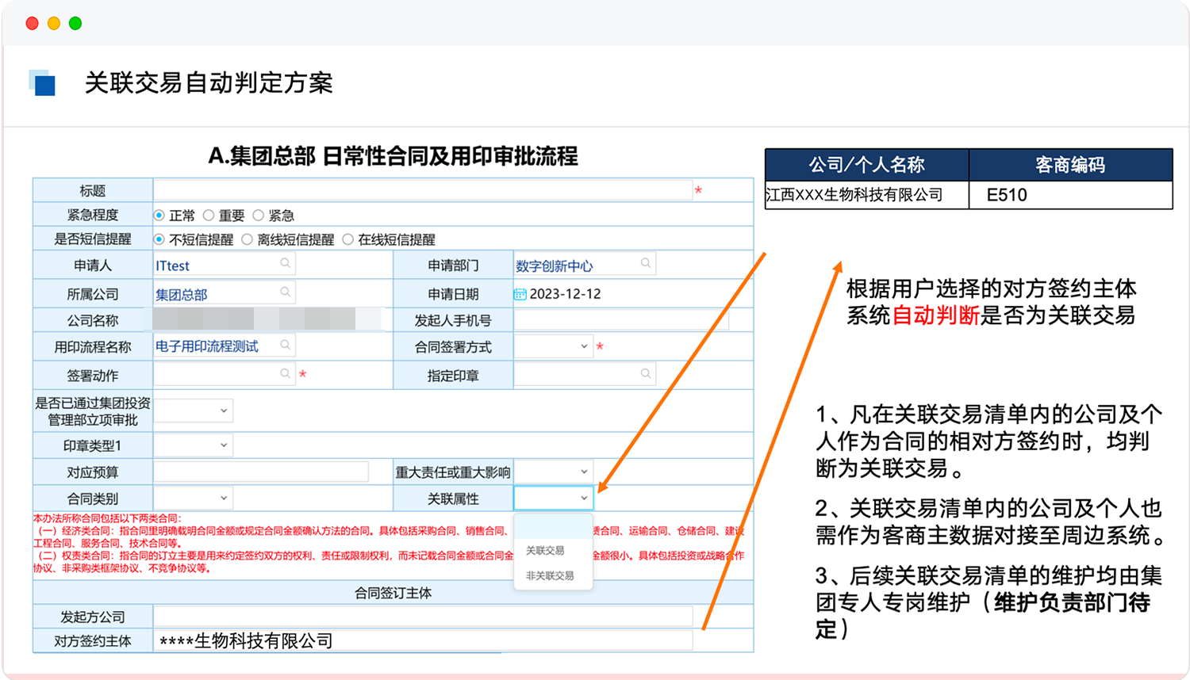Open calendar icon beside 申请日期

click(520, 294)
